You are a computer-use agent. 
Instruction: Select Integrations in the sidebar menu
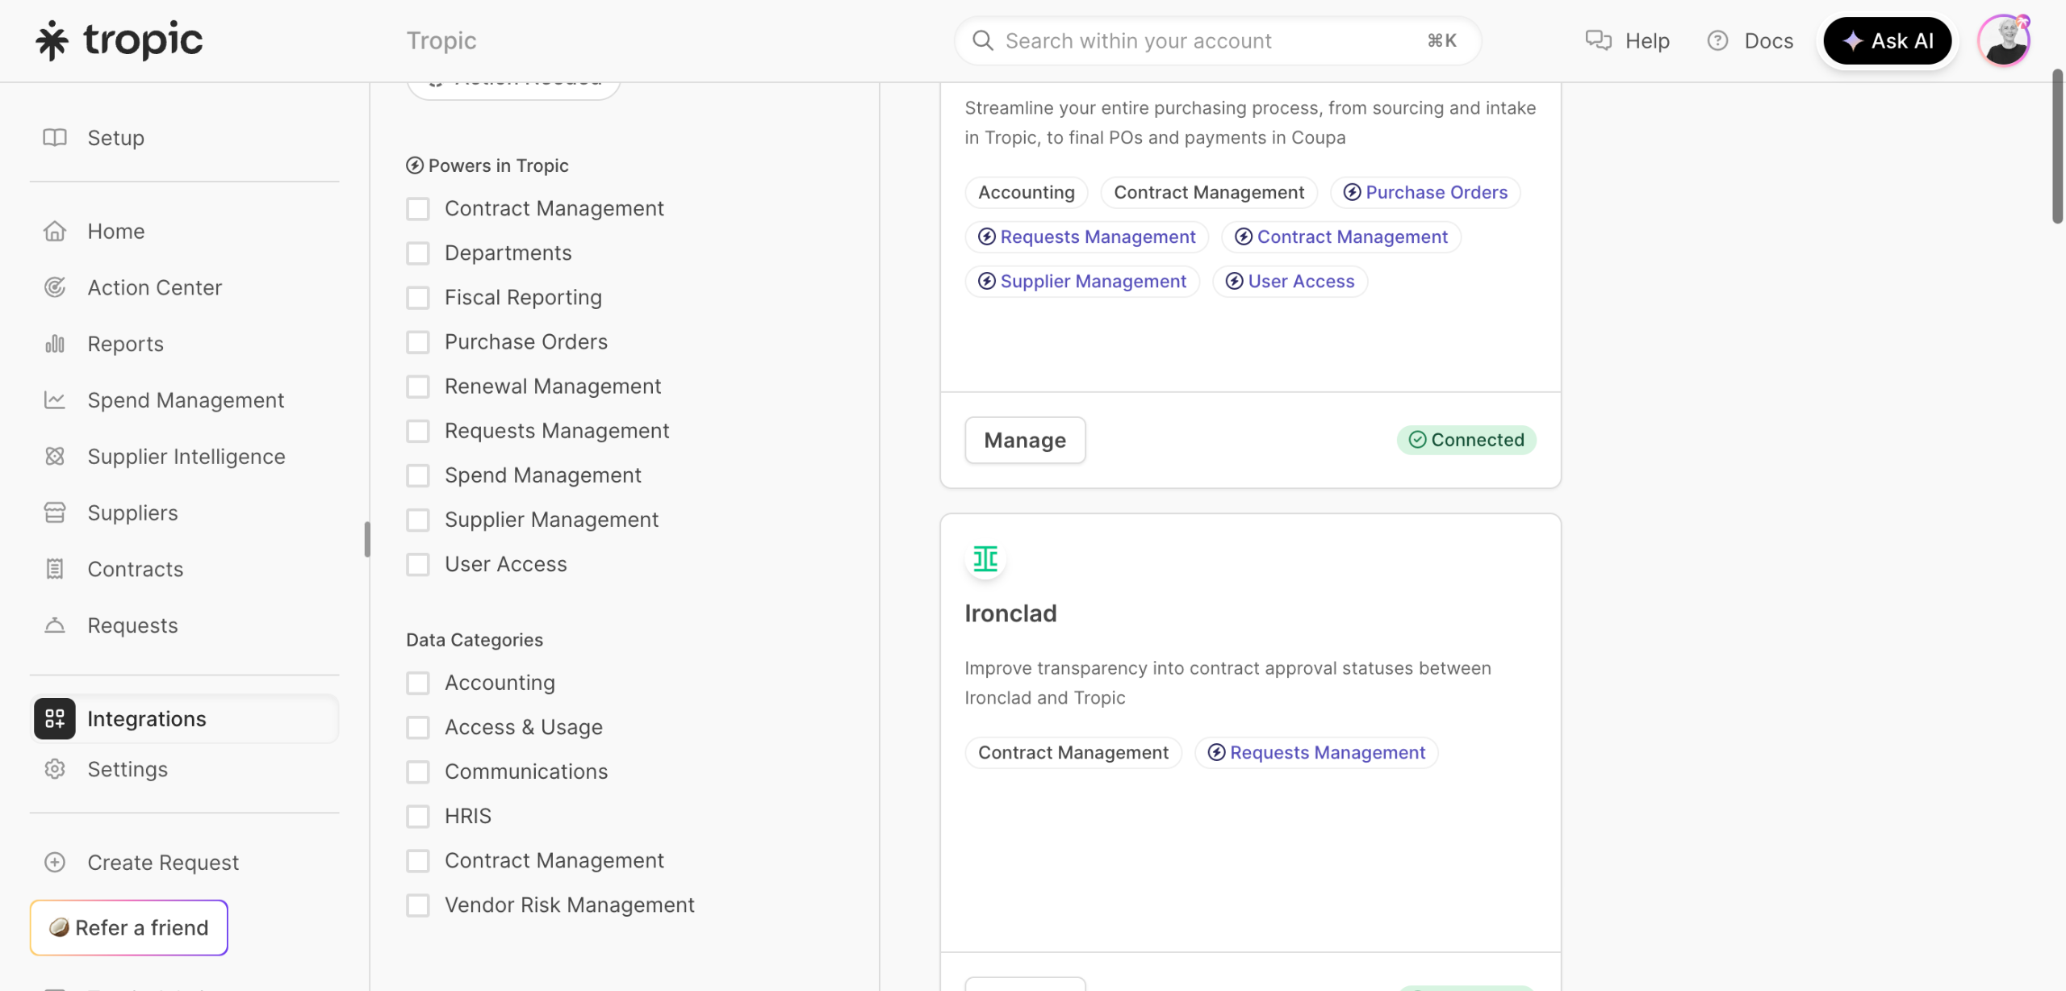click(146, 719)
